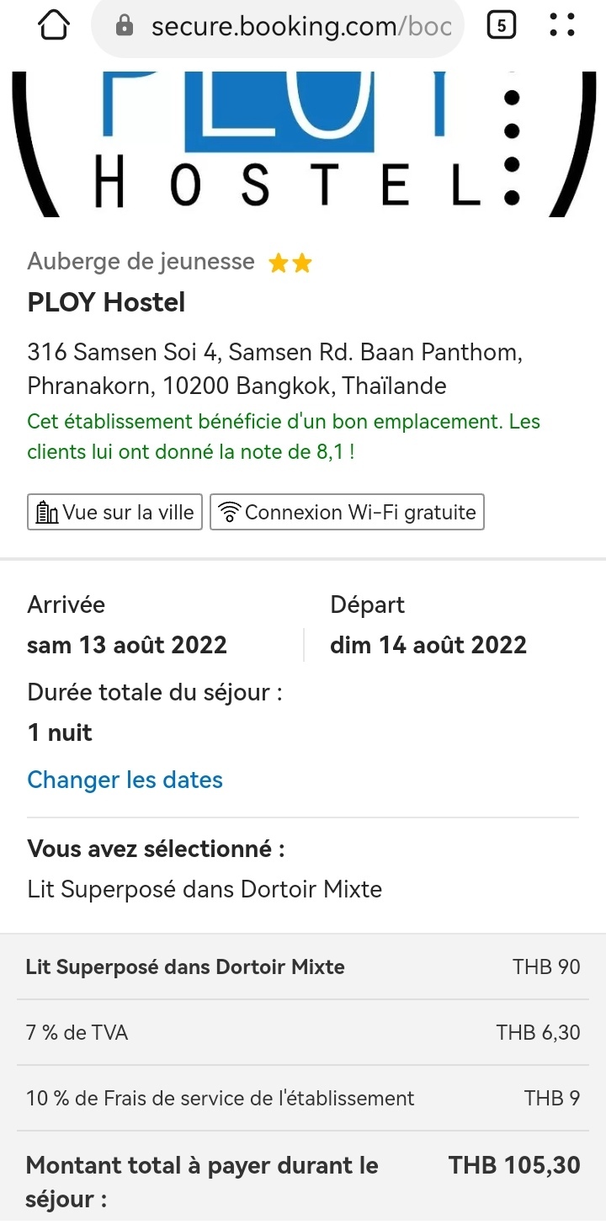Tap the "Vue sur la ville" badge

tap(115, 512)
